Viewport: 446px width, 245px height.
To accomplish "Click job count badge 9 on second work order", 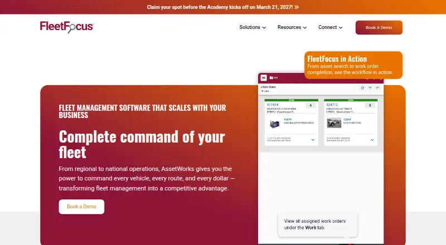I will click(370, 105).
